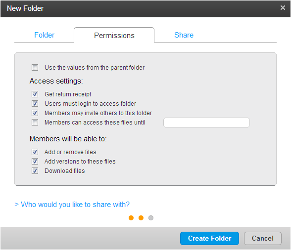The height and width of the screenshot is (250, 291).
Task: Check Members can access these files until
Action: (35, 123)
